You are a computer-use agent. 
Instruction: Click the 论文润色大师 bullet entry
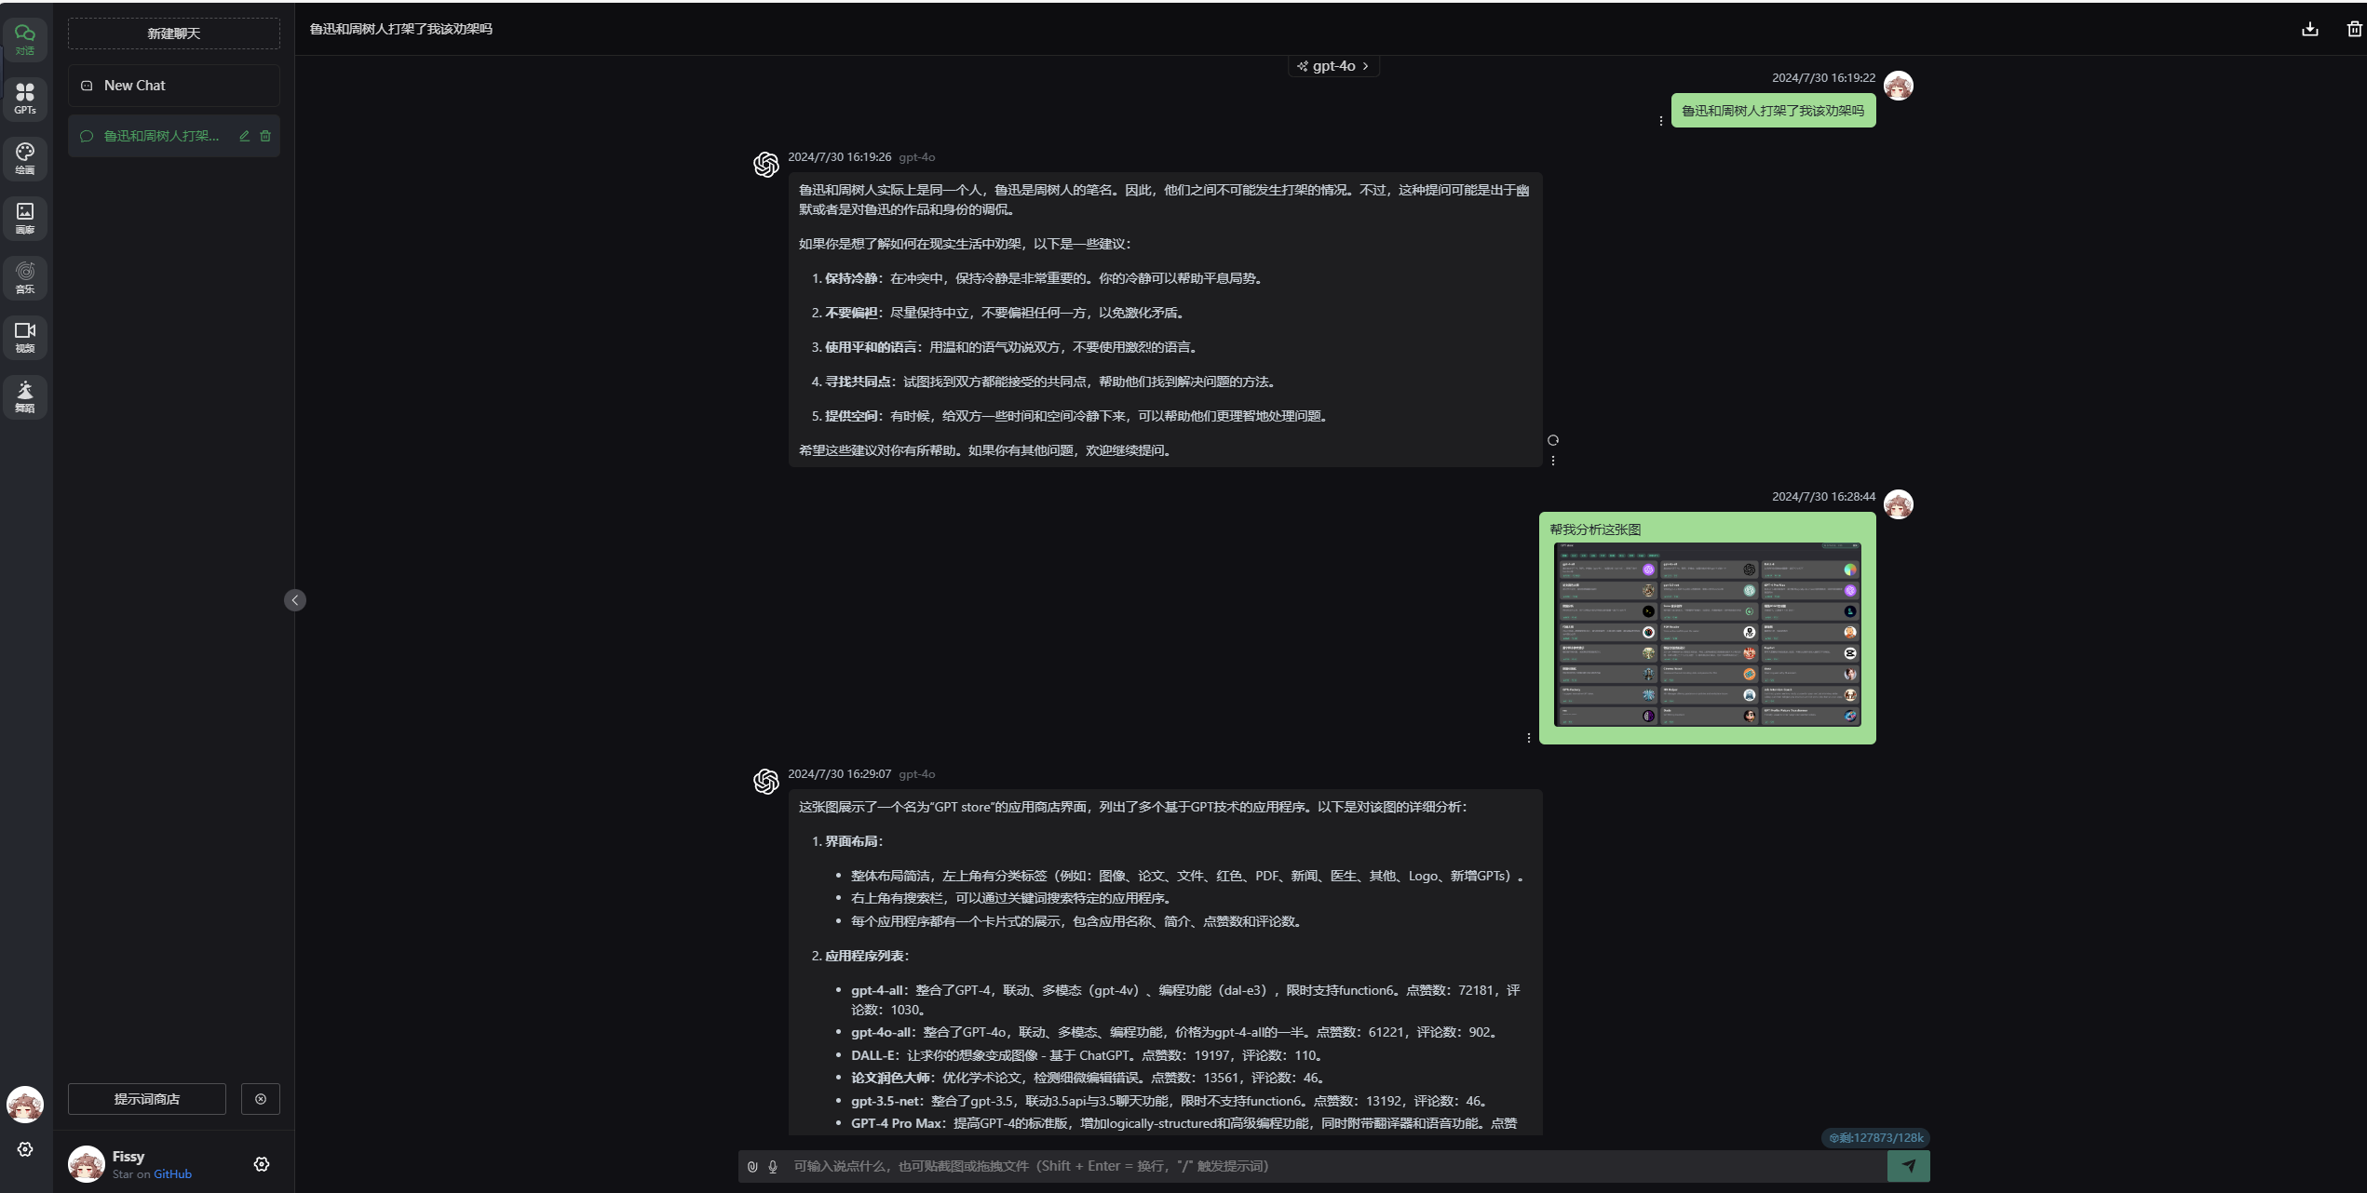[x=1089, y=1078]
